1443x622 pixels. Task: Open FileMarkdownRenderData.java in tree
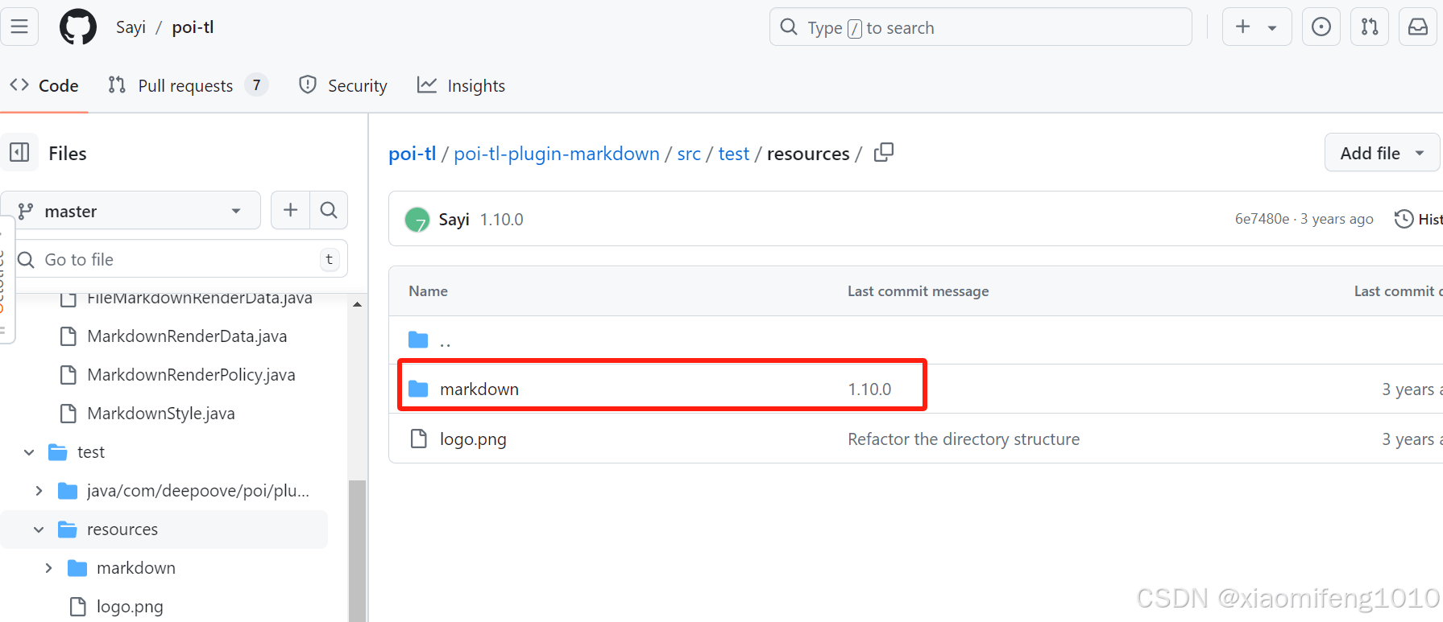click(x=200, y=299)
